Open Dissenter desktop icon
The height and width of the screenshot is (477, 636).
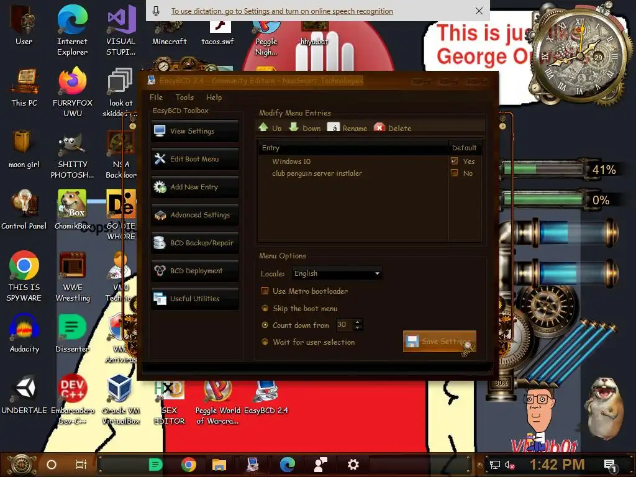click(72, 333)
